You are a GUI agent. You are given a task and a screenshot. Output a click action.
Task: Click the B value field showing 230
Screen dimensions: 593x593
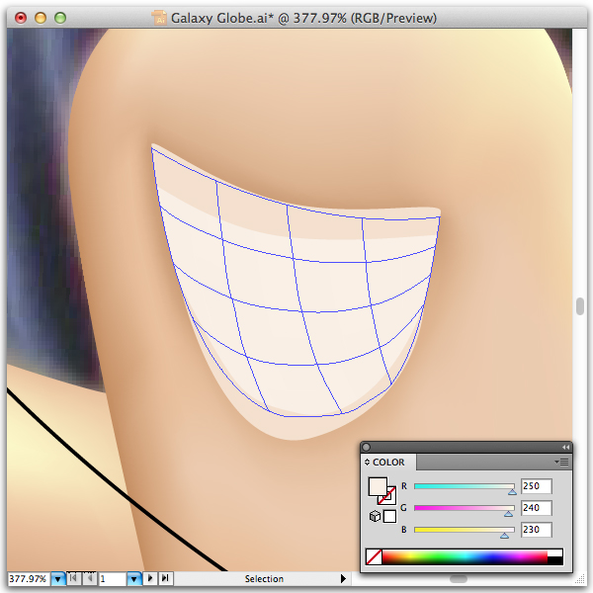pyautogui.click(x=537, y=530)
